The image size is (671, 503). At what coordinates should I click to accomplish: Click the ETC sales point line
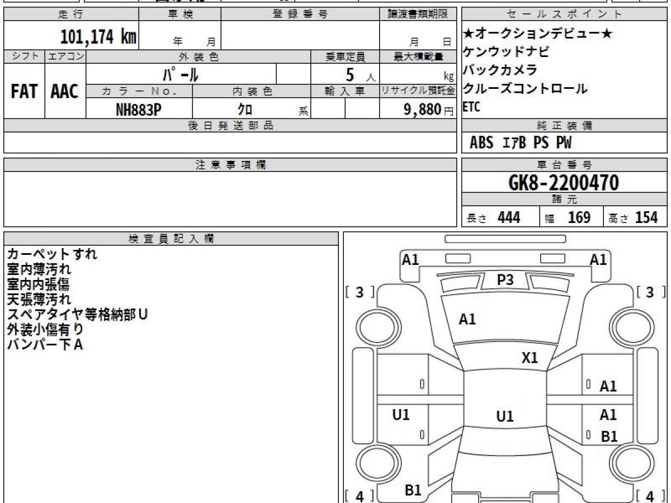coord(471,106)
